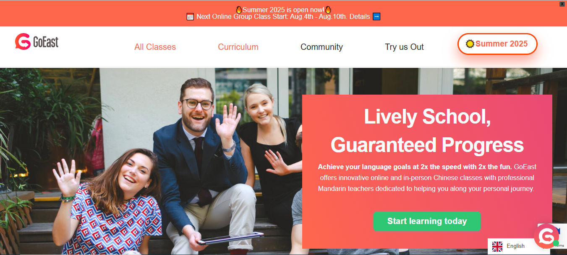This screenshot has height=255, width=567.
Task: Open the English language selector
Action: pos(510,246)
